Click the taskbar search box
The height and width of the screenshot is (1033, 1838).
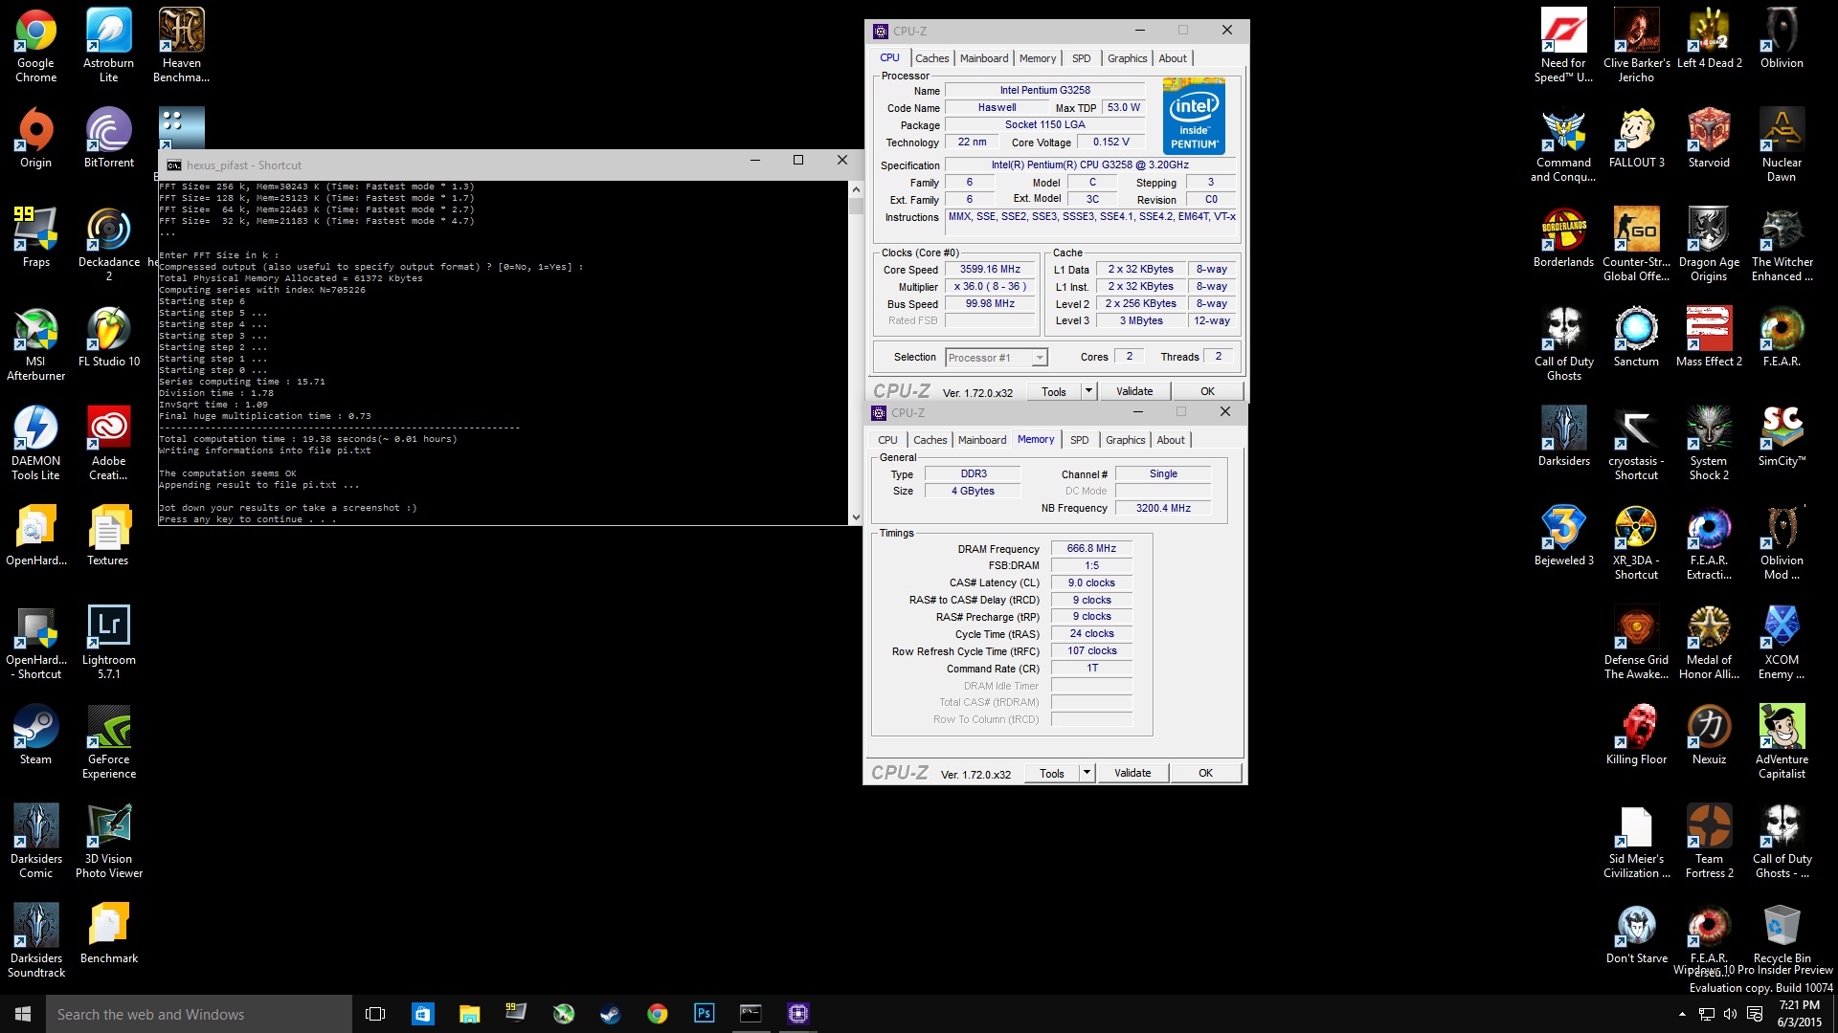[199, 1014]
